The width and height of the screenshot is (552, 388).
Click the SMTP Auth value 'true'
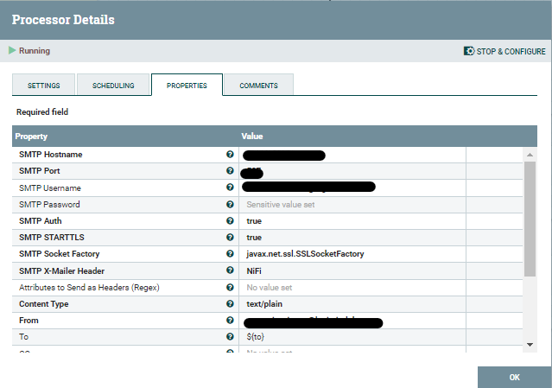[254, 221]
